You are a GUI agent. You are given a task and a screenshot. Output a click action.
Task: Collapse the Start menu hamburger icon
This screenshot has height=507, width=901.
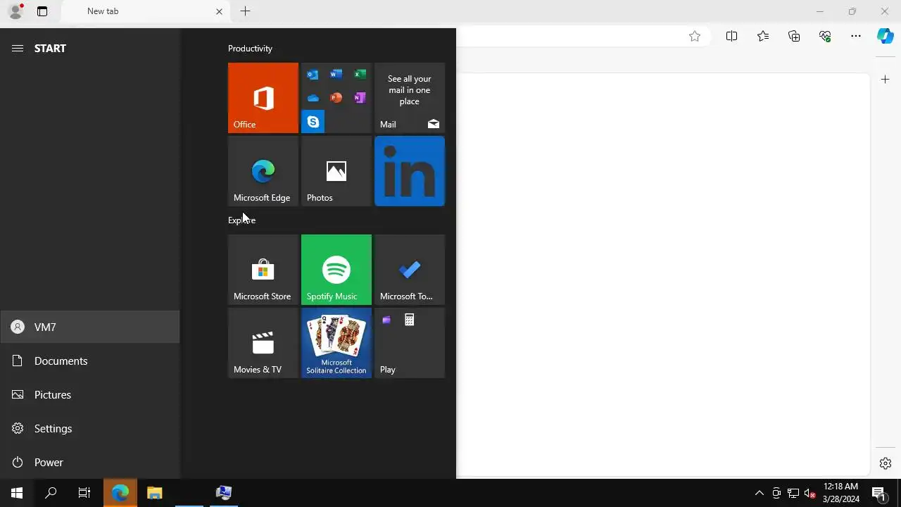(x=18, y=48)
